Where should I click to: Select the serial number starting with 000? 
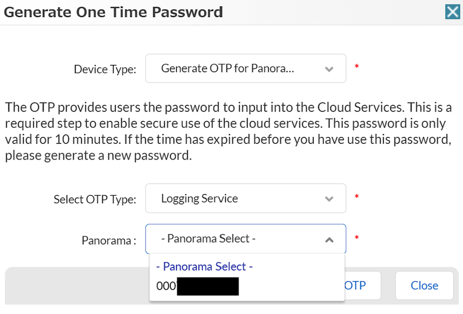pyautogui.click(x=198, y=286)
